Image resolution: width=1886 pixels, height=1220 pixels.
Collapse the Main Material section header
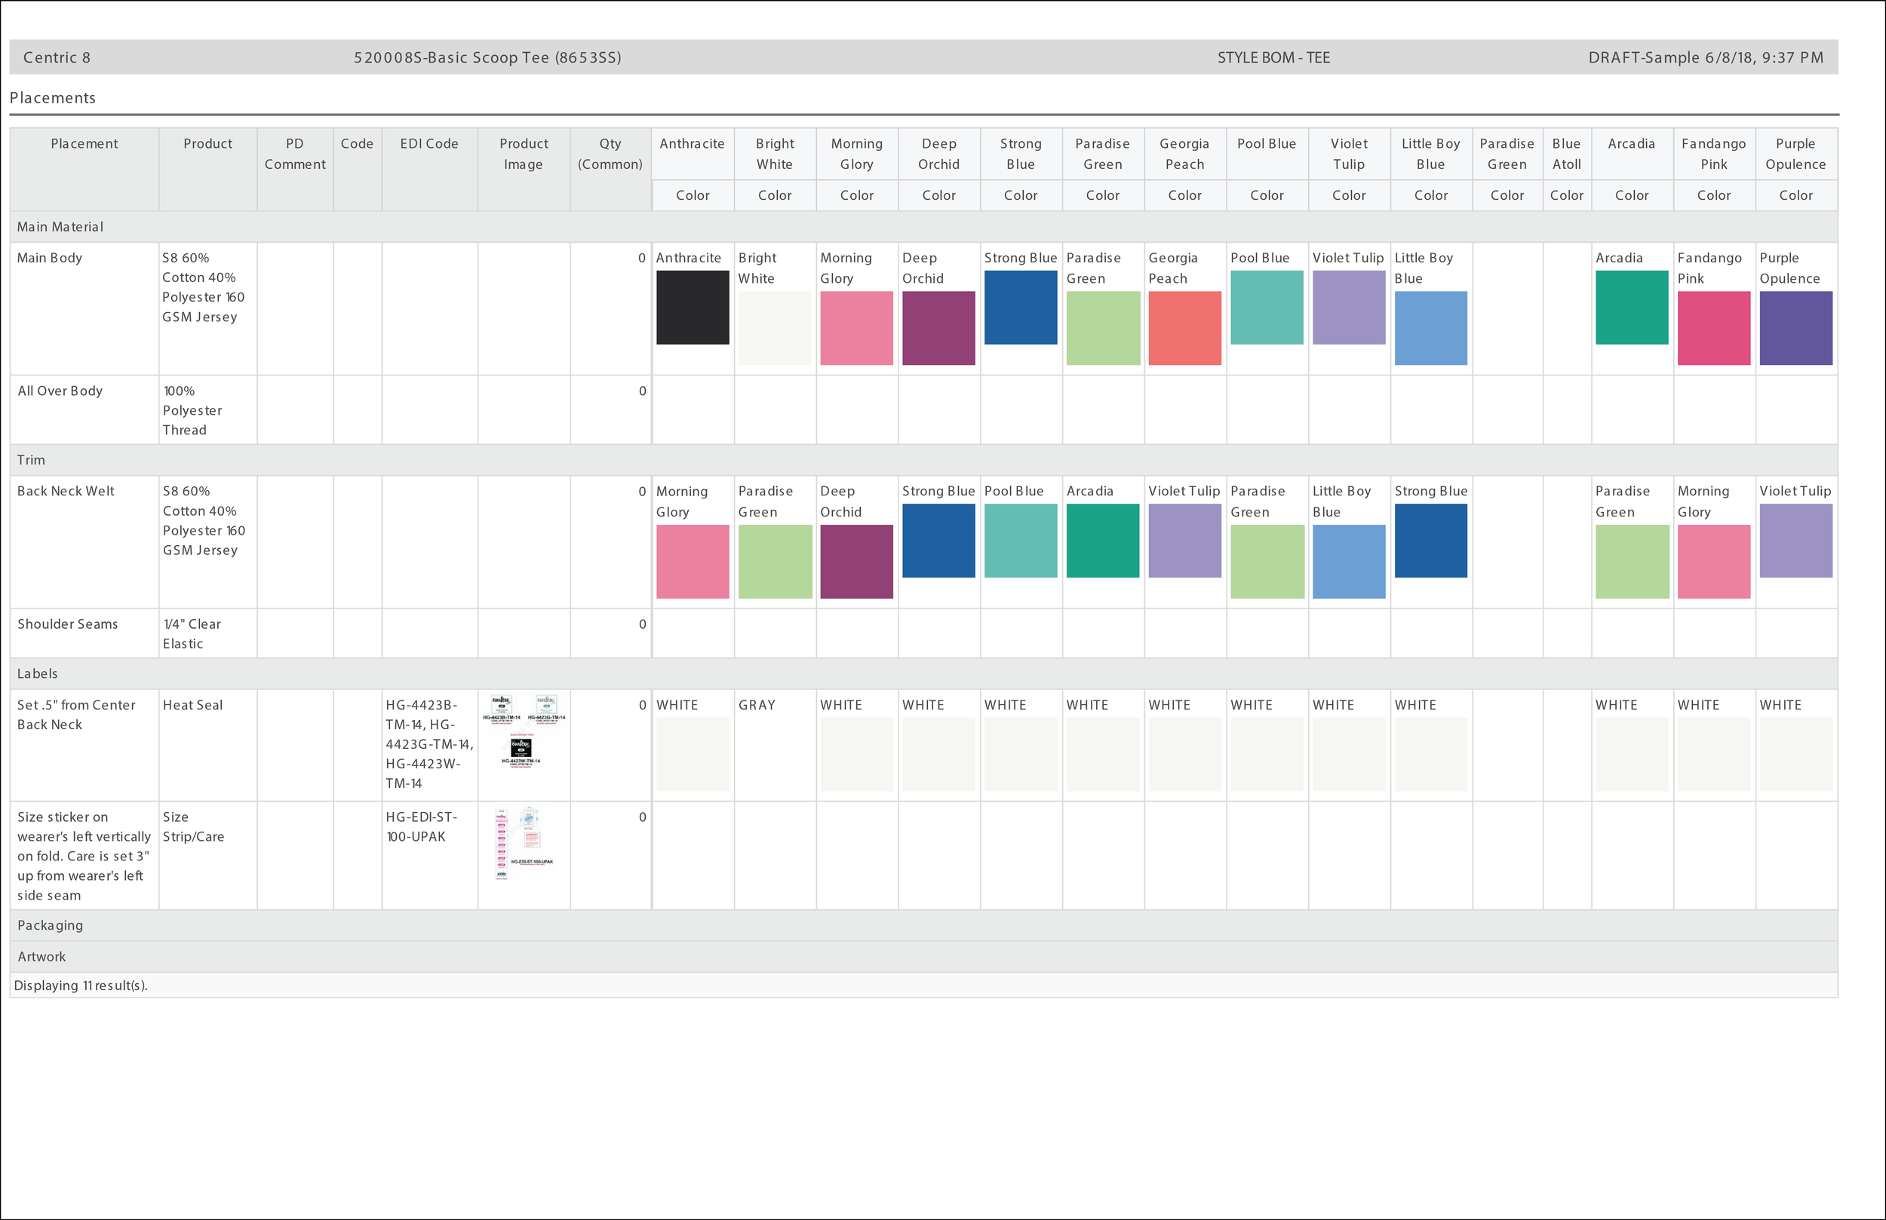tap(60, 228)
